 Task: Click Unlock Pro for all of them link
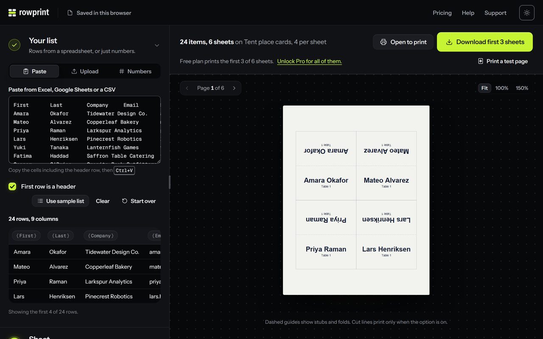(310, 61)
